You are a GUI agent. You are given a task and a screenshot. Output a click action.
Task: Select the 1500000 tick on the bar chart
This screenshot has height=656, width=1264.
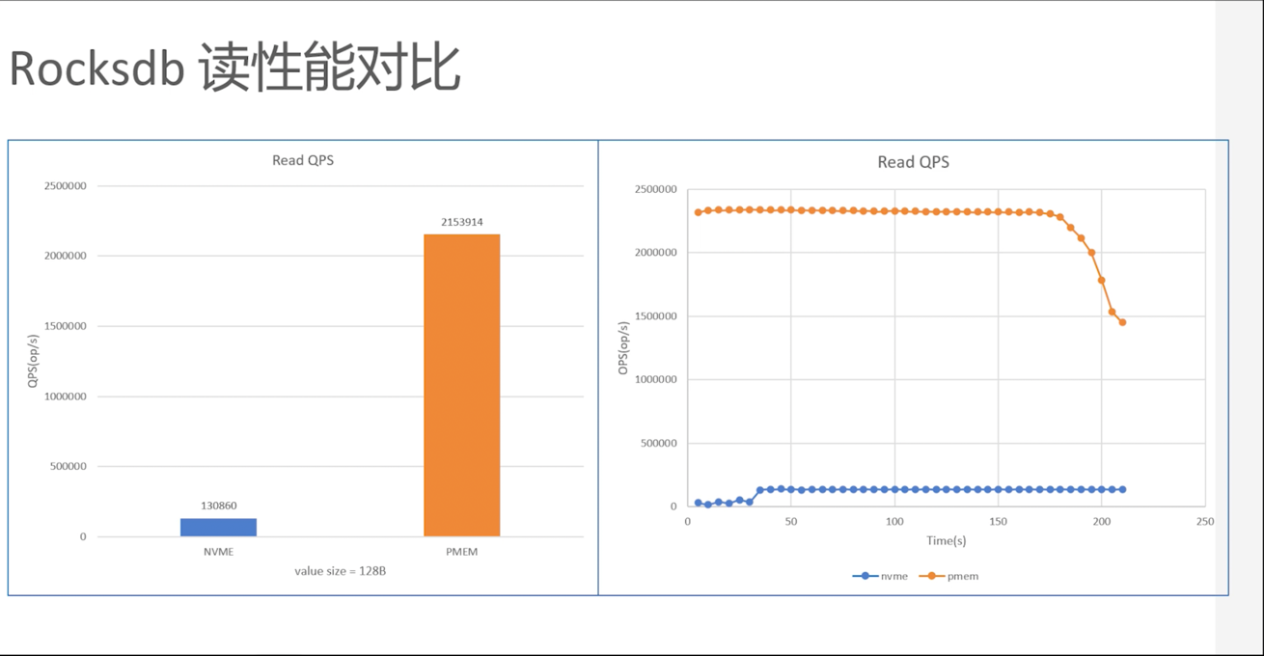tap(65, 326)
